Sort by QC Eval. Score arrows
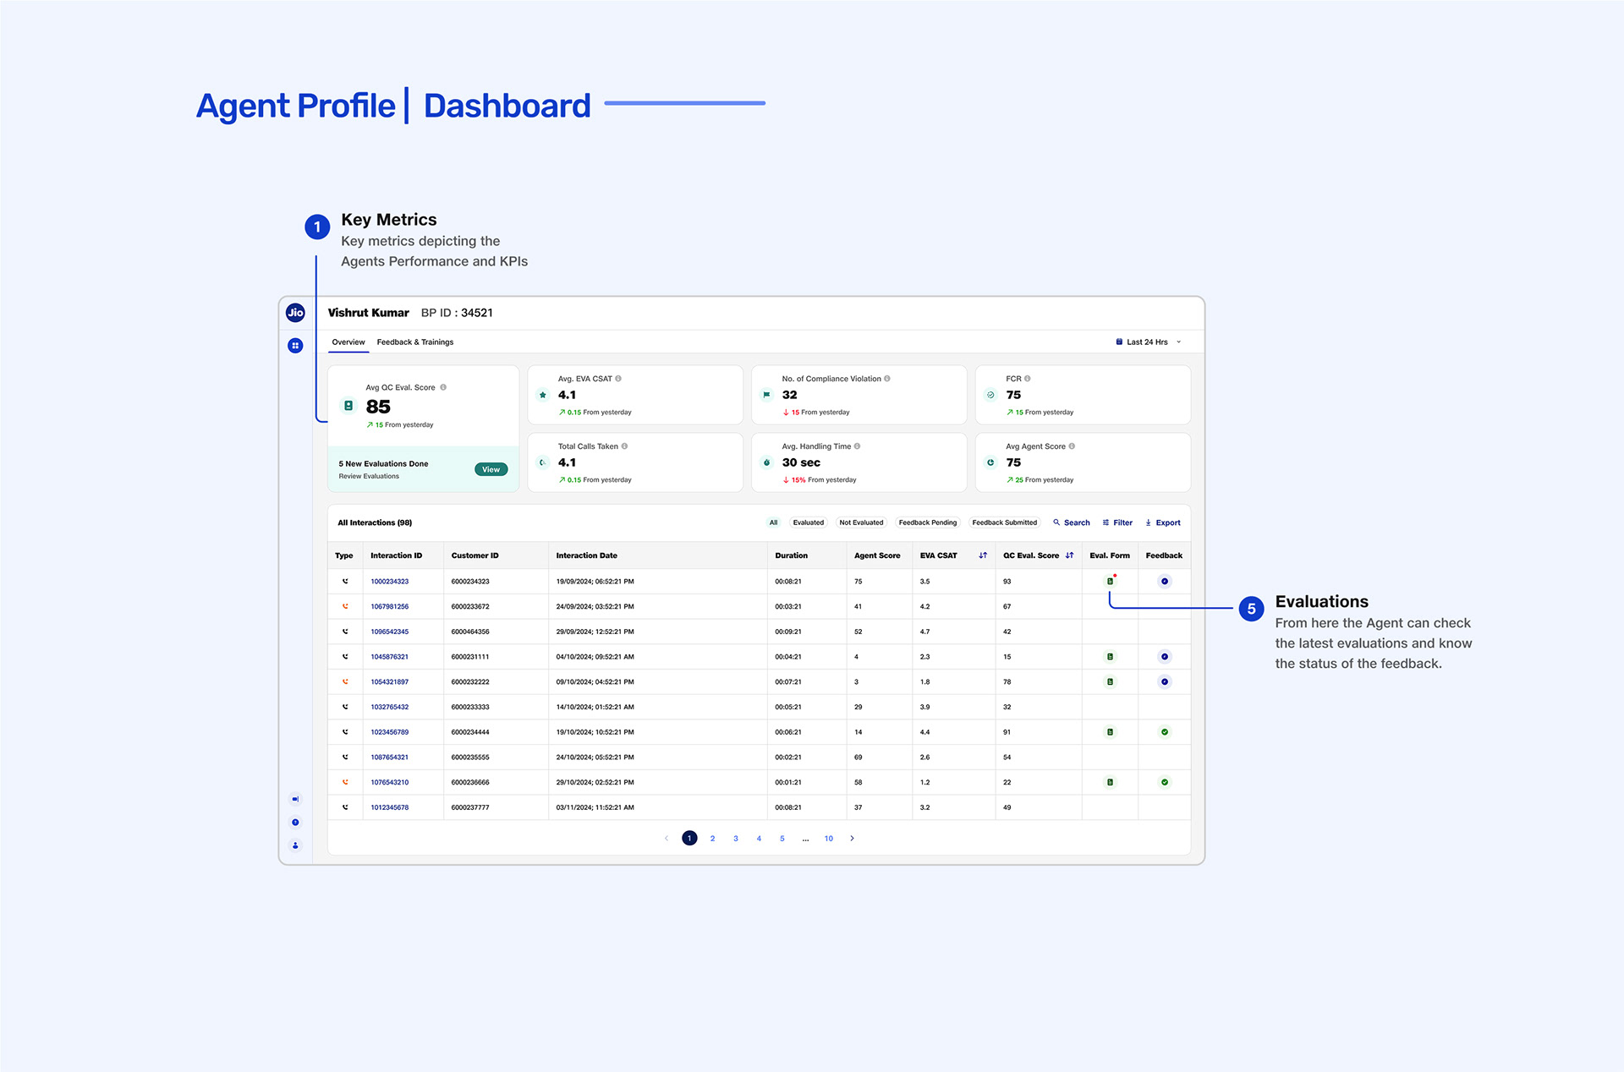This screenshot has width=1624, height=1072. point(1070,555)
